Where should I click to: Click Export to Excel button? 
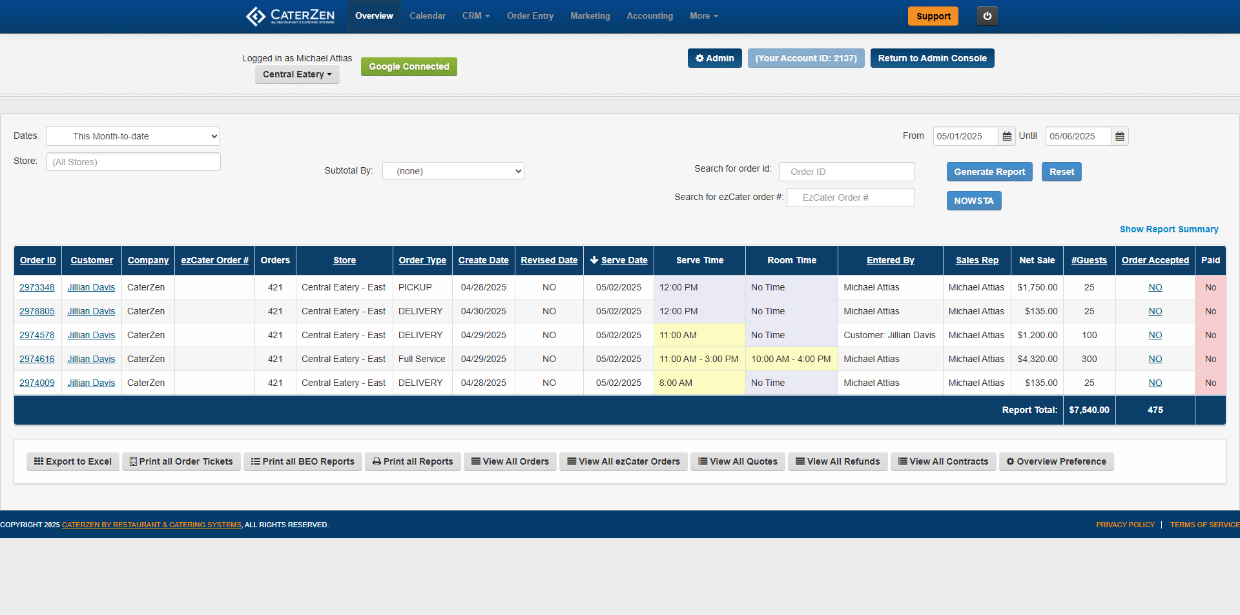click(x=73, y=461)
